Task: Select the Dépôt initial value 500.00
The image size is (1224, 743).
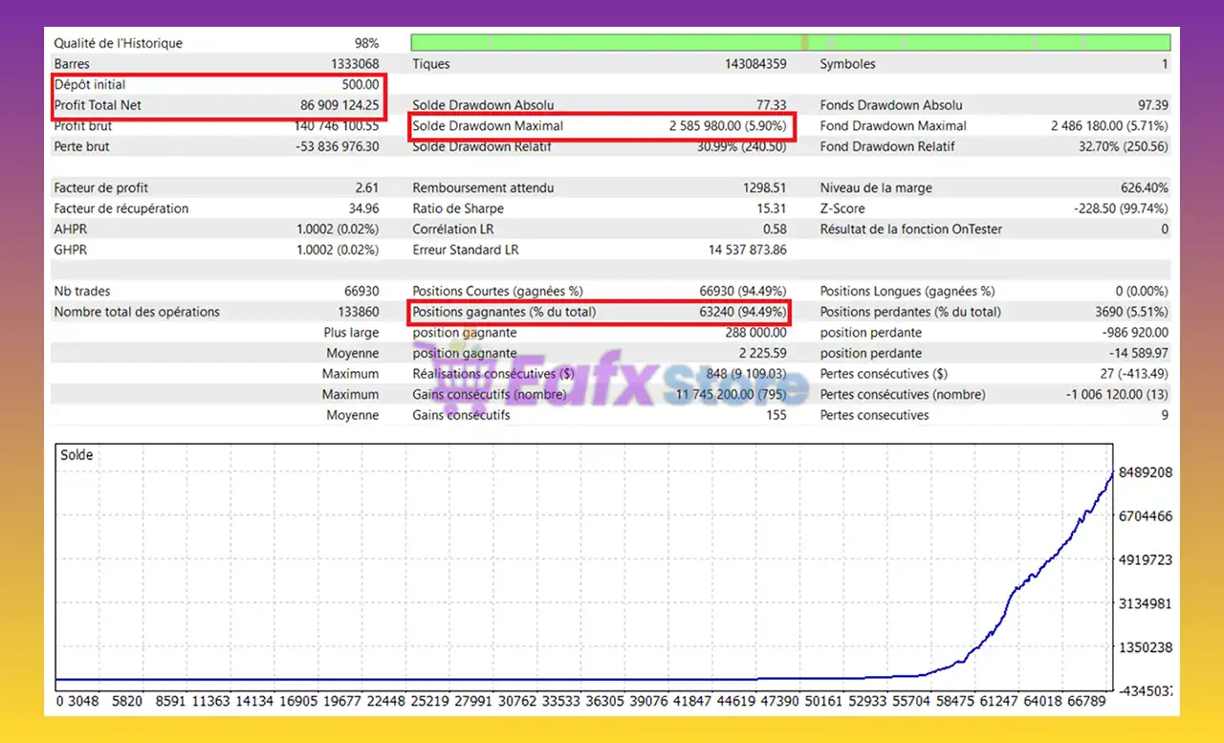Action: pos(360,85)
